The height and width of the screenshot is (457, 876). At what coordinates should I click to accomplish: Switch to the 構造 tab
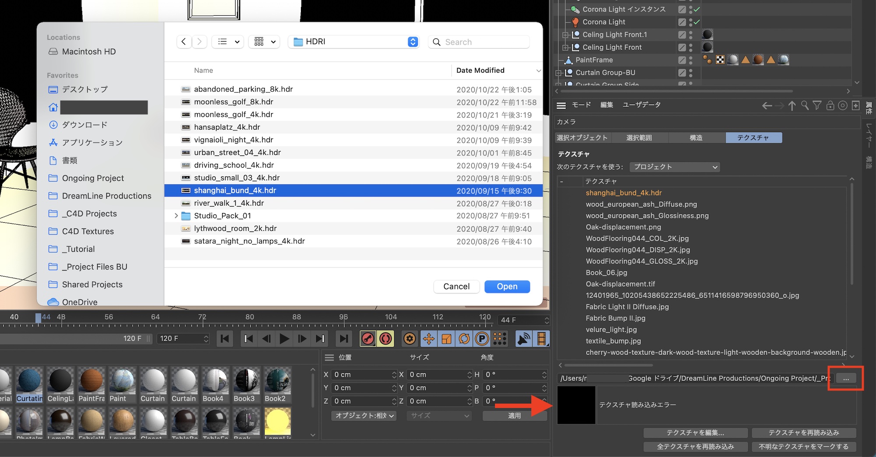[x=696, y=138]
